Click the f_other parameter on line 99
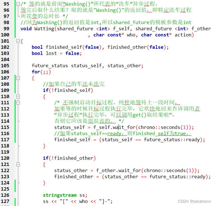215x206 pixels. coord(201,29)
